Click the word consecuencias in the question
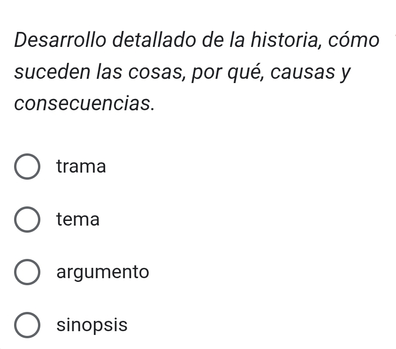 coord(84,104)
